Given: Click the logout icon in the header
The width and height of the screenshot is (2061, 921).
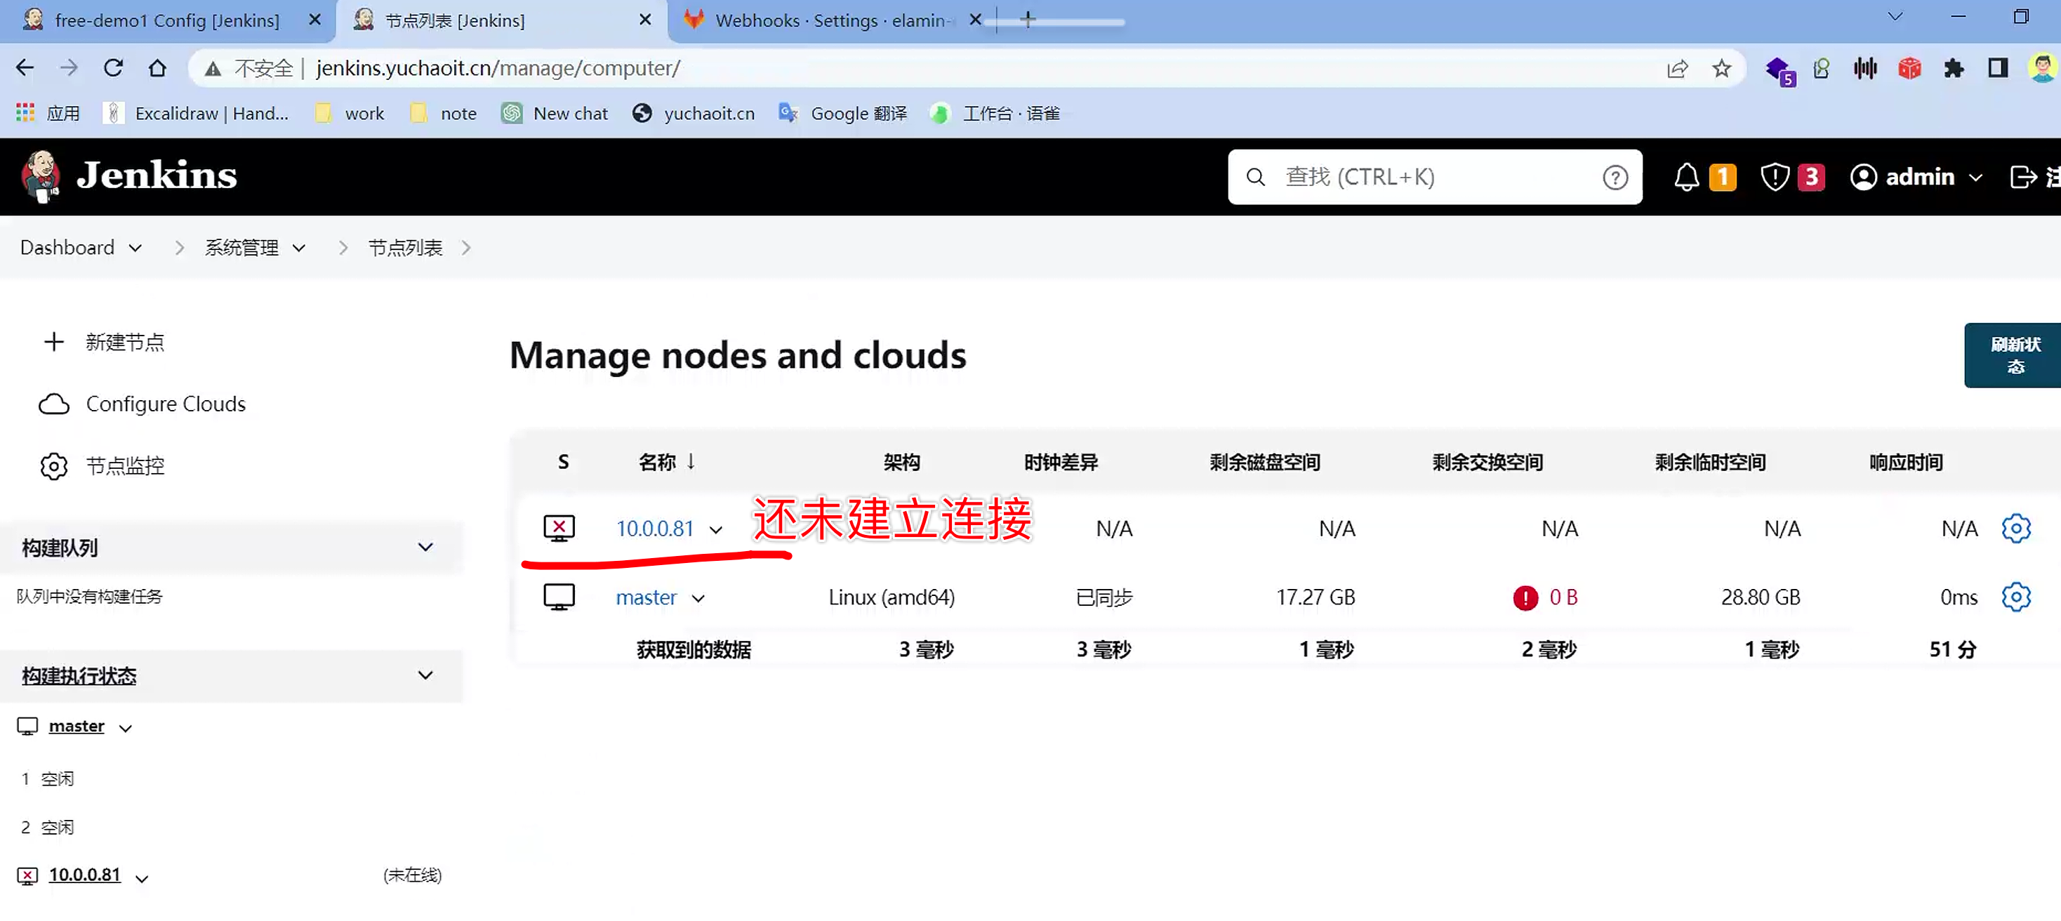Looking at the screenshot, I should pos(2022,177).
